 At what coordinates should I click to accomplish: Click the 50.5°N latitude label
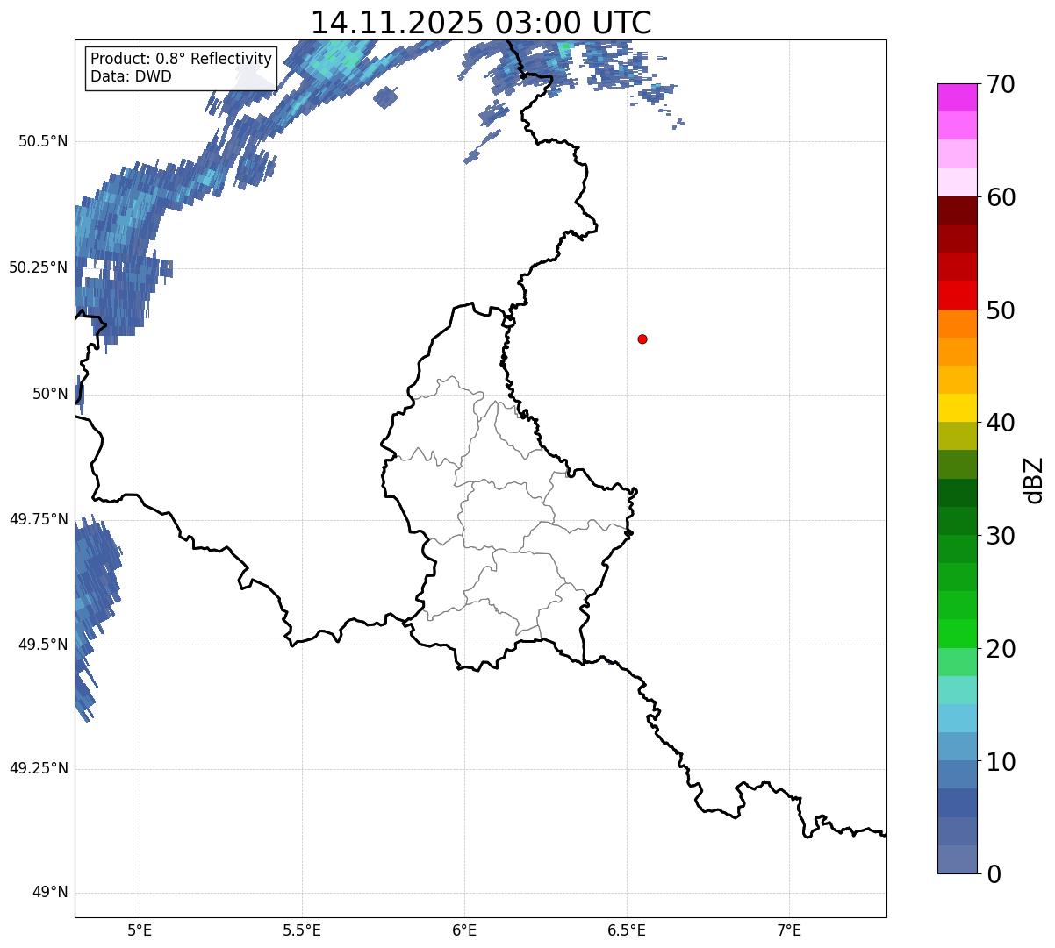pos(43,141)
